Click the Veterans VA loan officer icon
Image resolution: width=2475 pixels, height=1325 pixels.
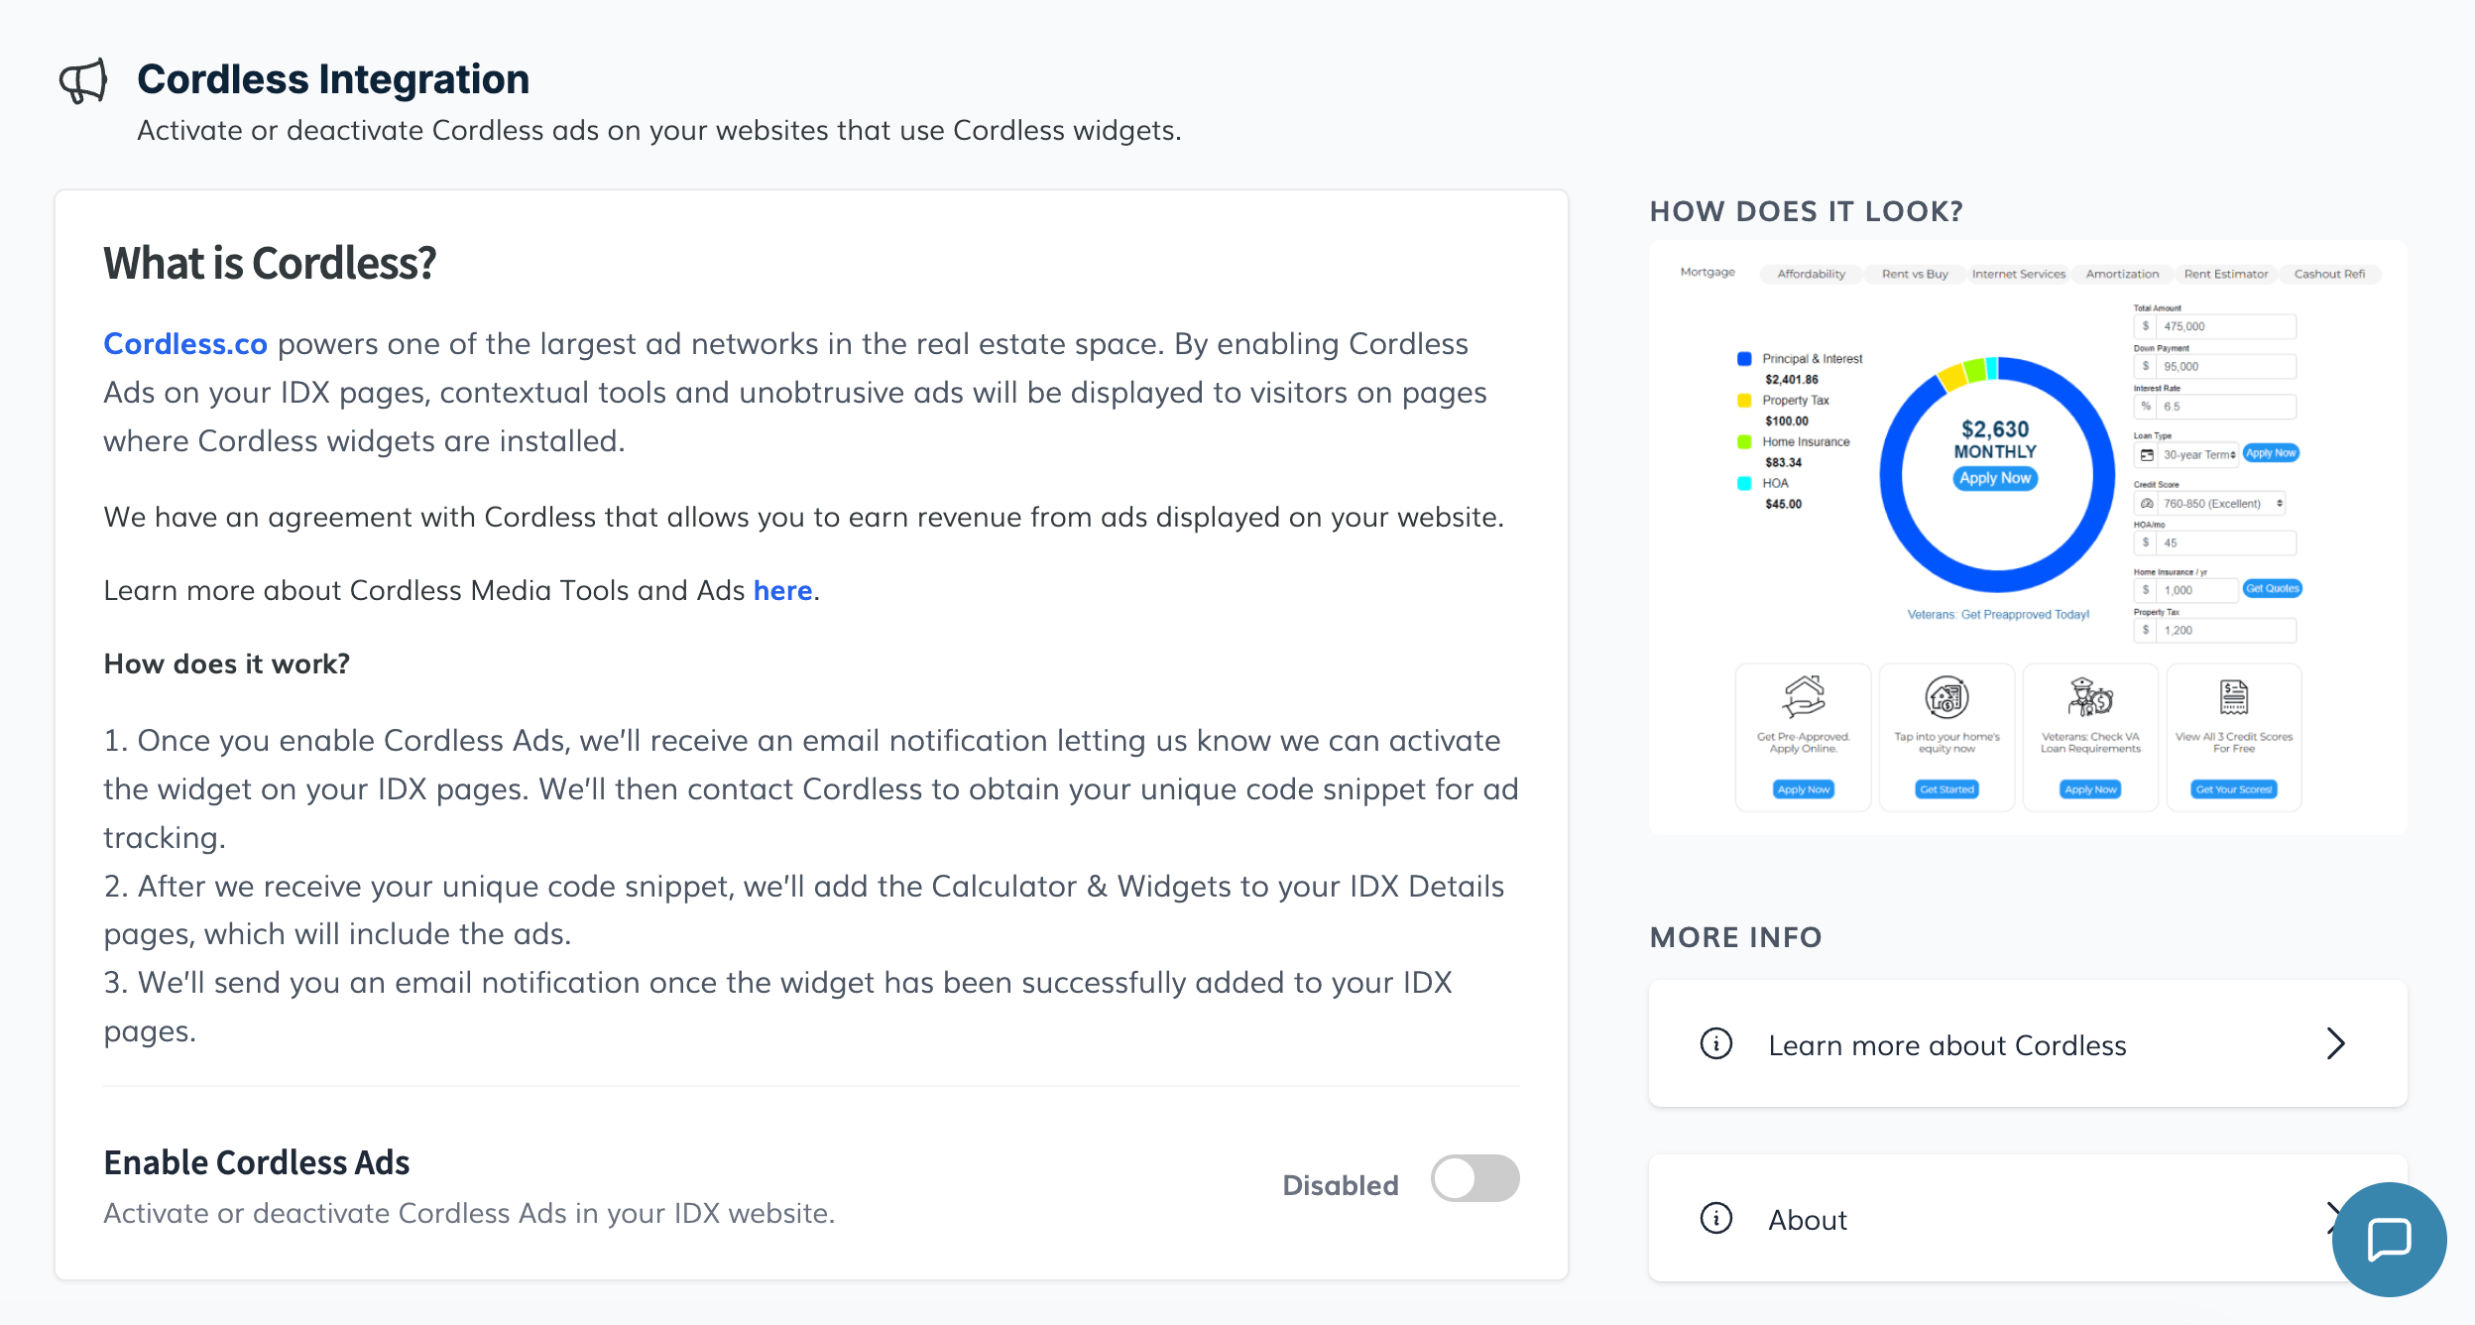click(2090, 696)
